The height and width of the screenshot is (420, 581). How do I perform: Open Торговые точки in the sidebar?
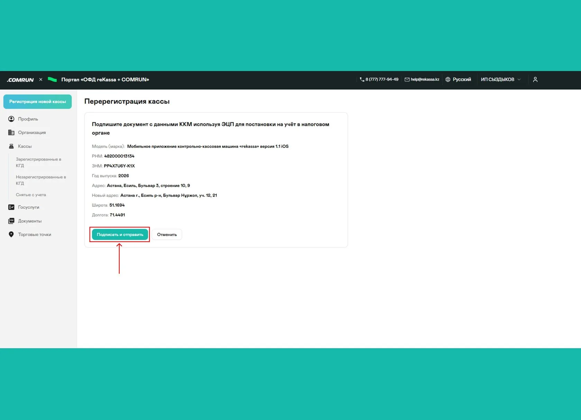tap(35, 234)
